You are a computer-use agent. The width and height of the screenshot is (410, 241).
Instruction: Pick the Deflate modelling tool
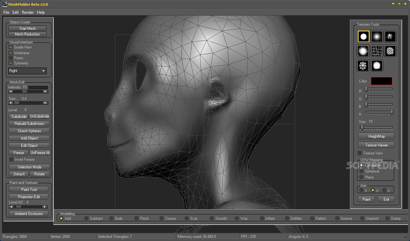click(x=287, y=218)
